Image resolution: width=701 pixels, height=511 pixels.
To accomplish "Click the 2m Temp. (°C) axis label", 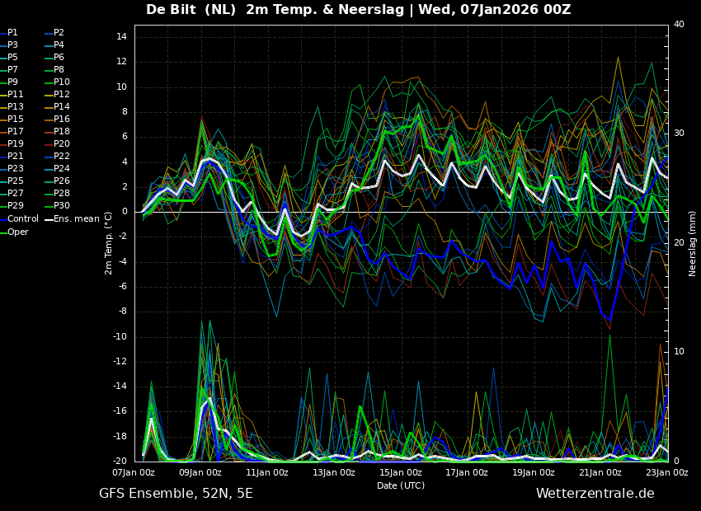I will point(109,243).
